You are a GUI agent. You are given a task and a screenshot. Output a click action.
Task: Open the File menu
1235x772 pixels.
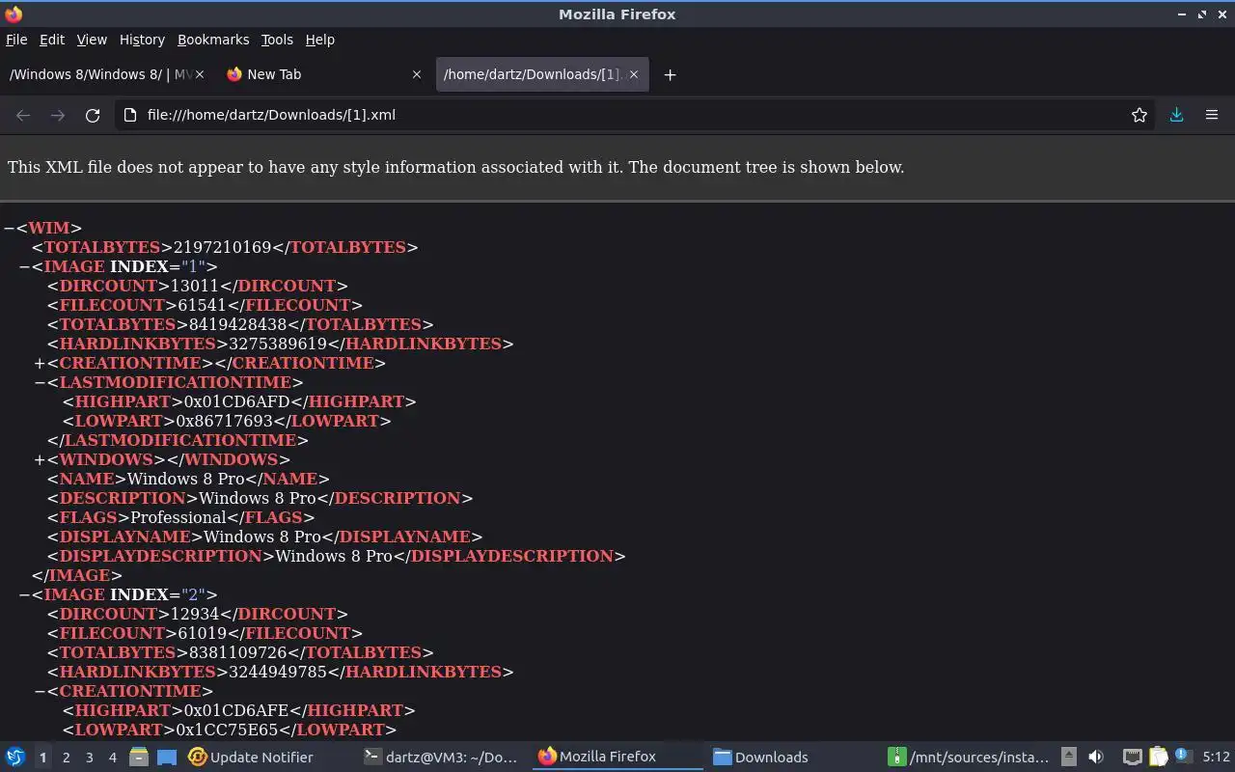click(x=16, y=40)
